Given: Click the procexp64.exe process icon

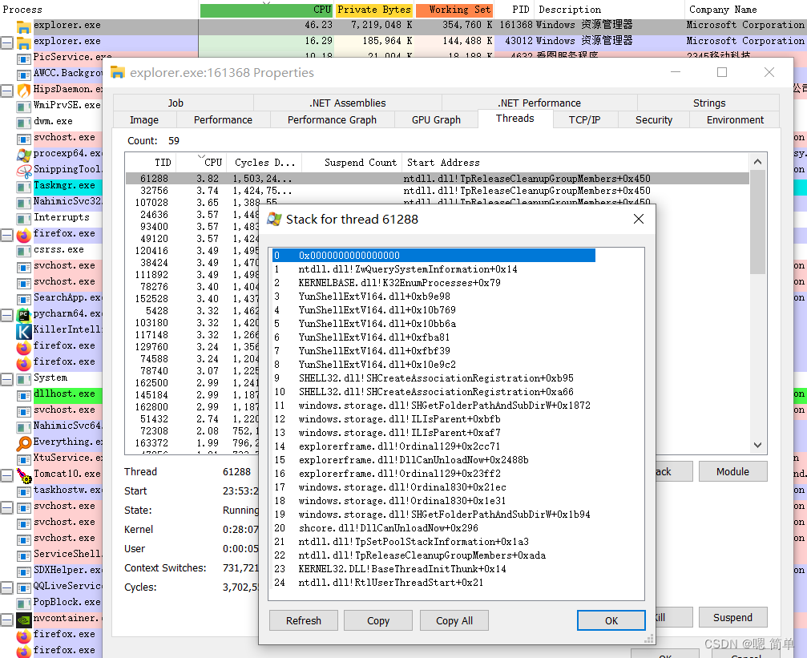Looking at the screenshot, I should click(24, 154).
